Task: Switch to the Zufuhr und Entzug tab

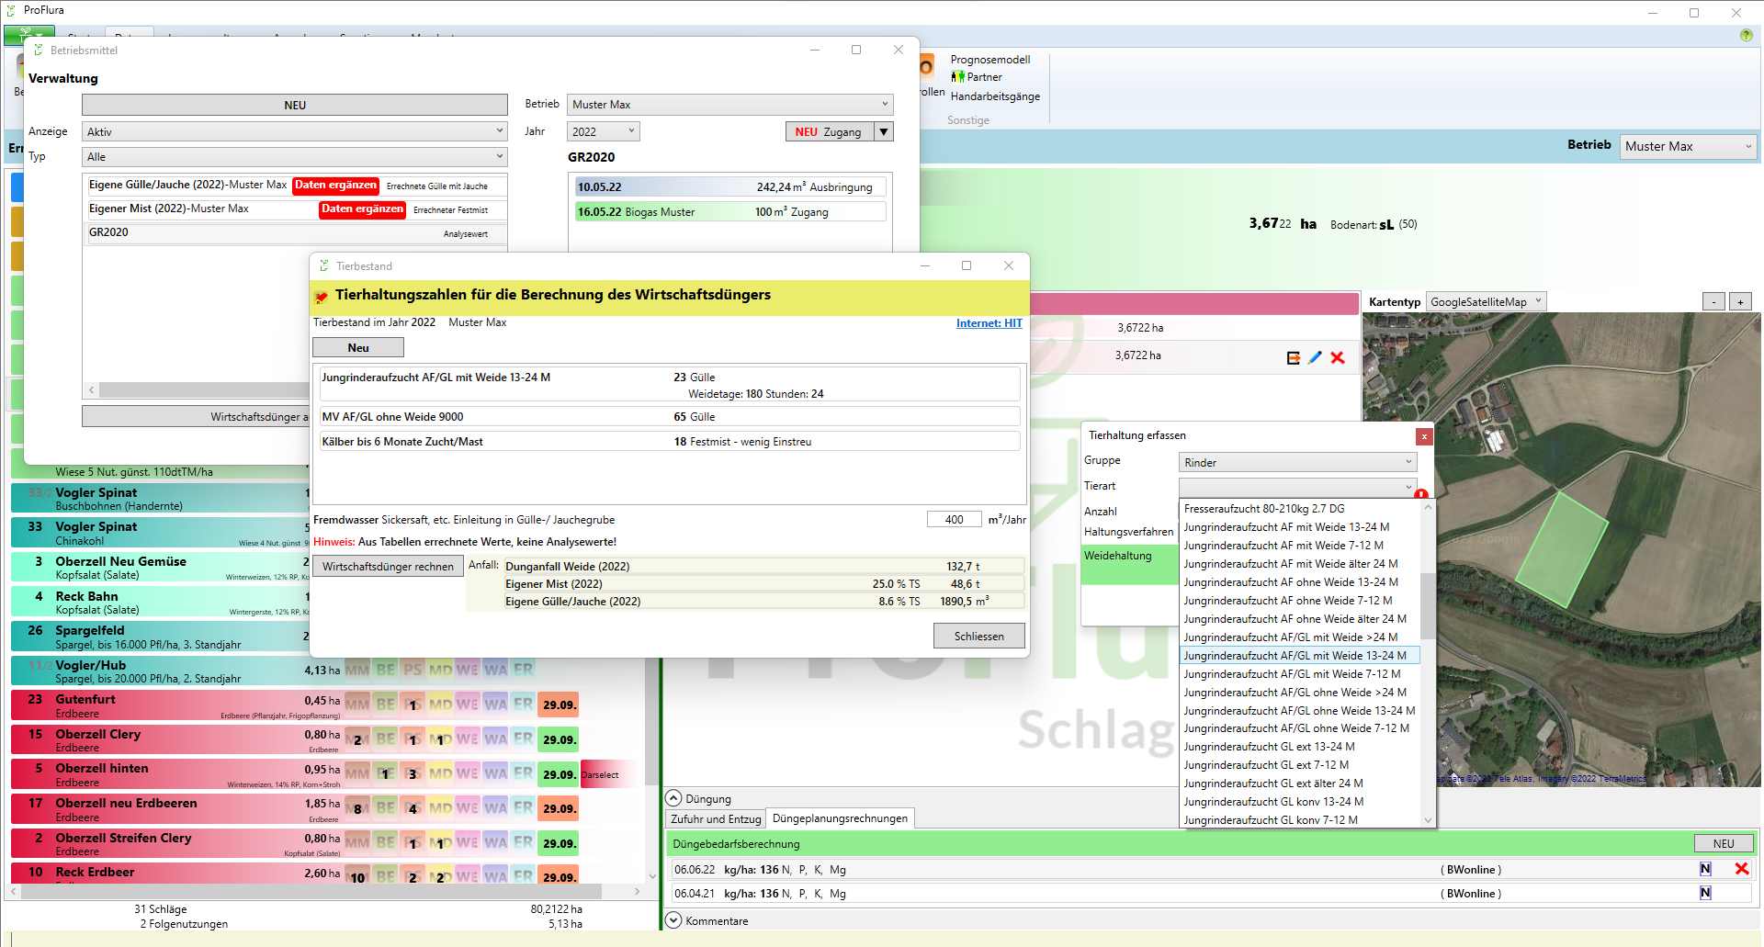Action: click(716, 818)
